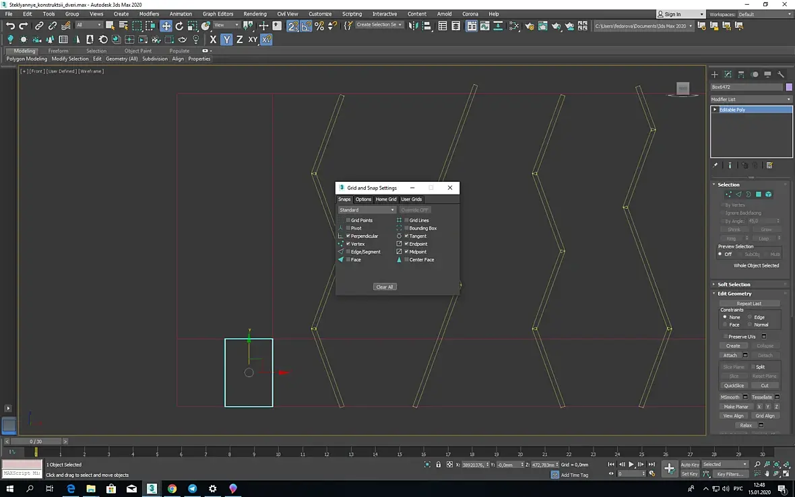The width and height of the screenshot is (795, 497).
Task: Click the Undo arrow icon
Action: (x=10, y=26)
